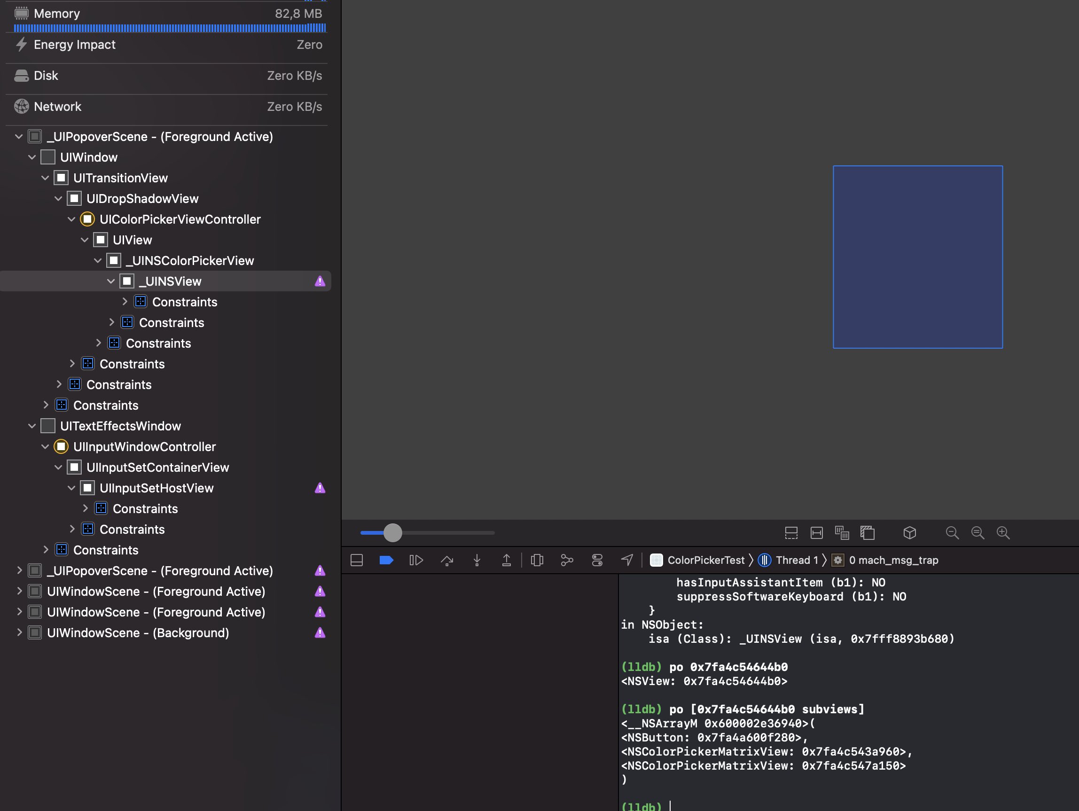Click the Simulate Location arrow icon

click(x=627, y=560)
